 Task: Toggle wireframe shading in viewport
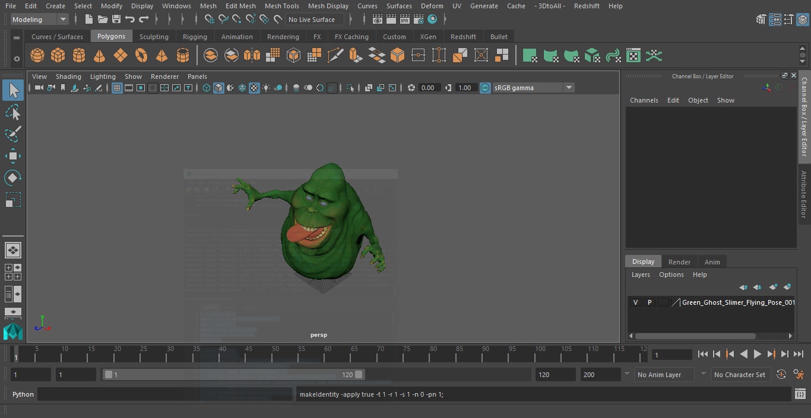click(x=207, y=88)
